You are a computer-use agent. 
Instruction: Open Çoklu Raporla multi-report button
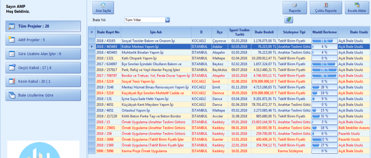[326, 8]
